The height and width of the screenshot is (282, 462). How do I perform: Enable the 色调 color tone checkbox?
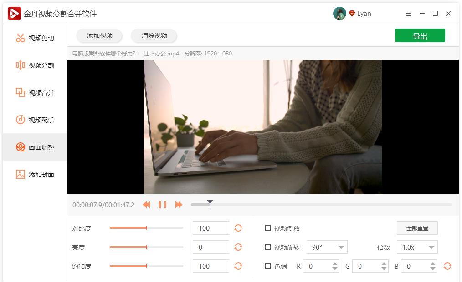coord(268,266)
